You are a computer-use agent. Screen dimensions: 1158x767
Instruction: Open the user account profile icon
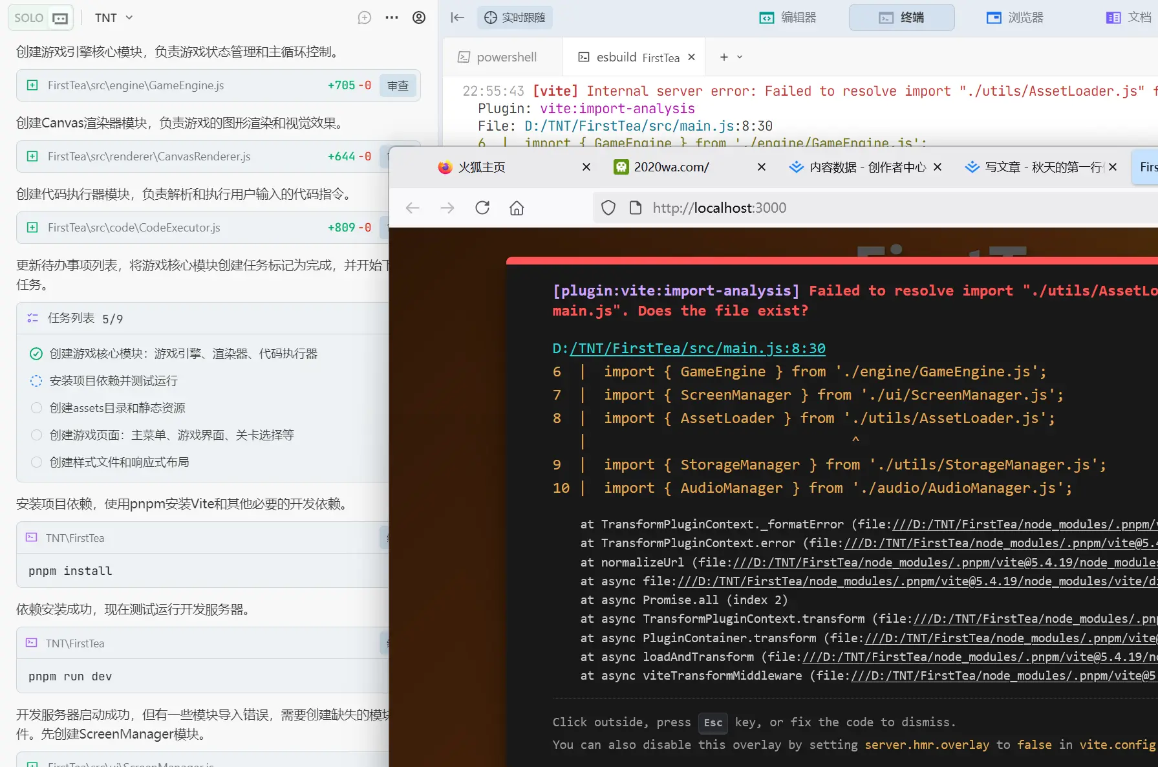point(419,18)
